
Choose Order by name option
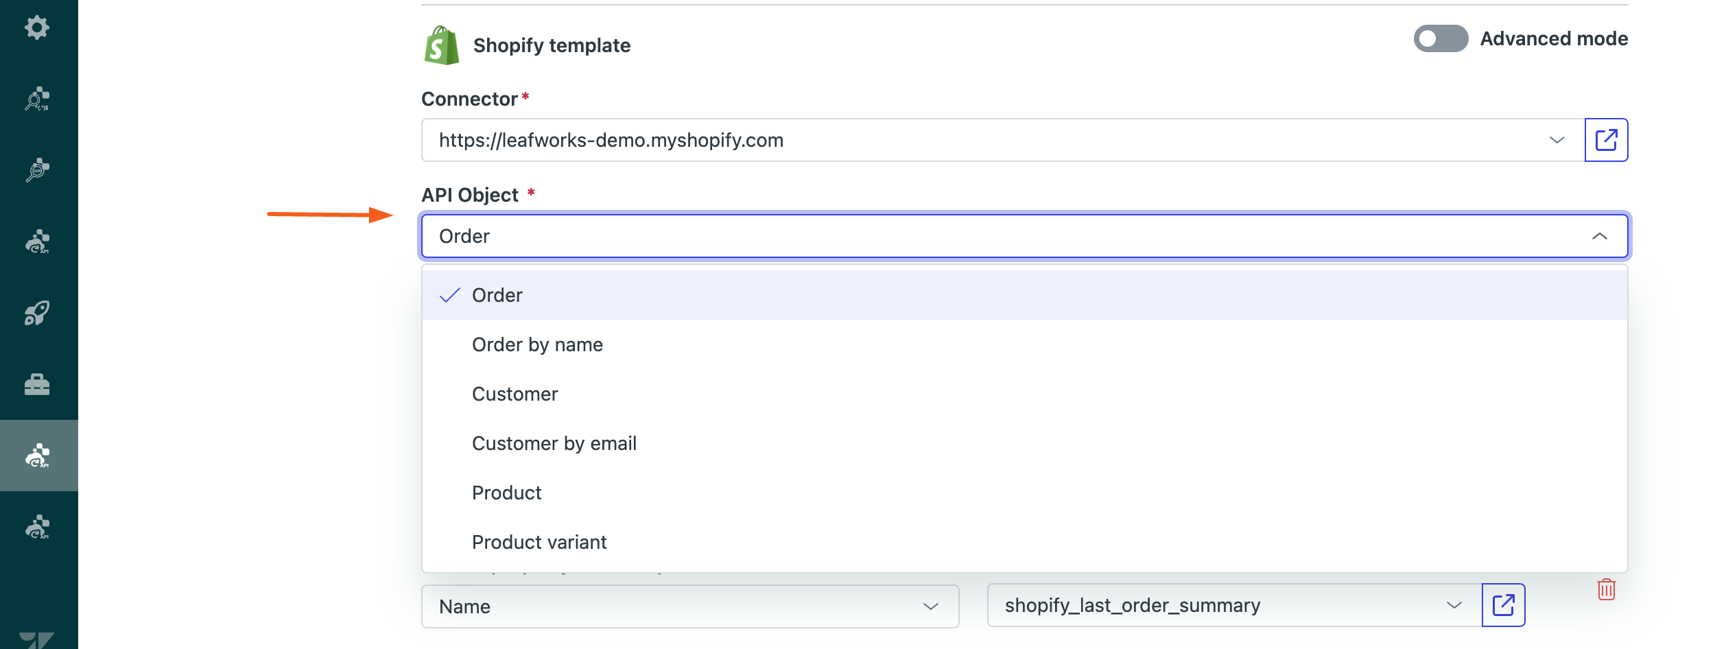(x=1025, y=344)
